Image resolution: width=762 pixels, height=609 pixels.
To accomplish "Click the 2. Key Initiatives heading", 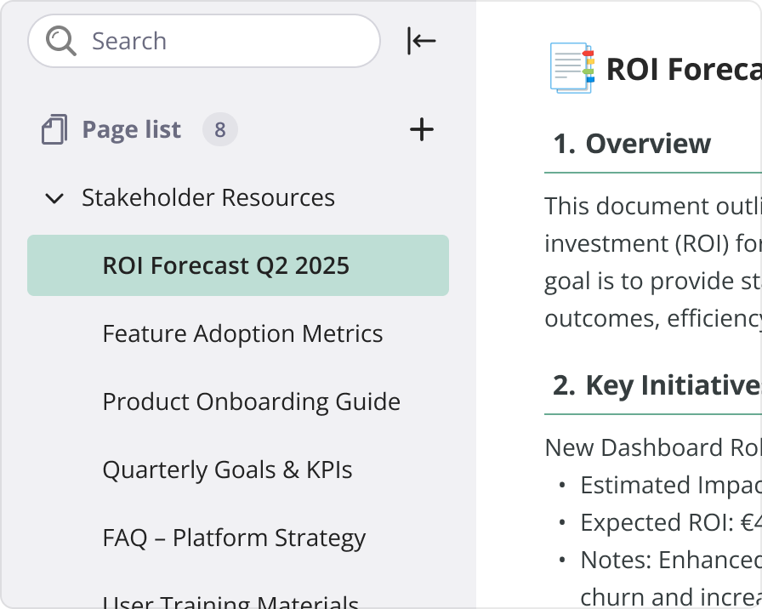I will coord(656,386).
